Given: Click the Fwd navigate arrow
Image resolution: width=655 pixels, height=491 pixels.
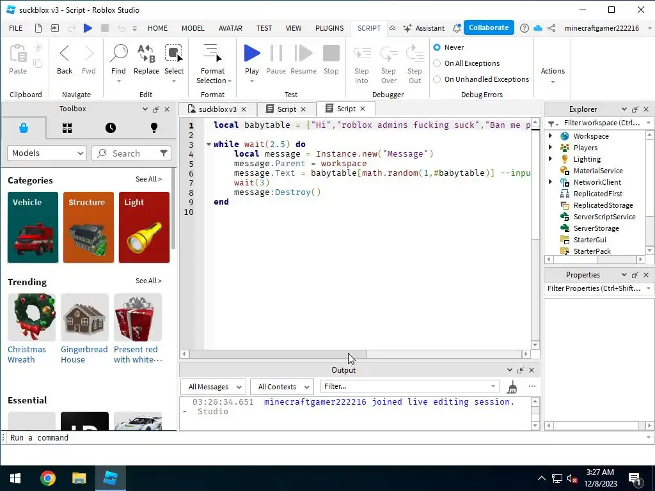Looking at the screenshot, I should [88, 54].
